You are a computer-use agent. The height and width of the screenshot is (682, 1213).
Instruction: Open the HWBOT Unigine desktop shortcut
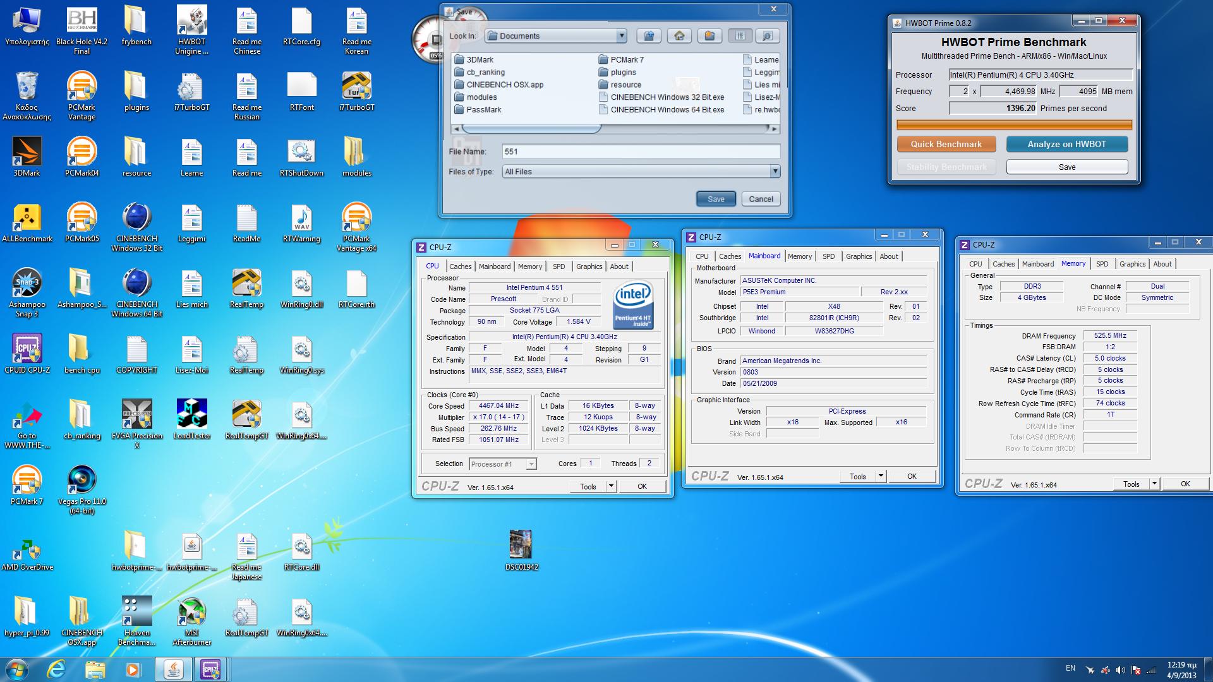click(x=191, y=30)
